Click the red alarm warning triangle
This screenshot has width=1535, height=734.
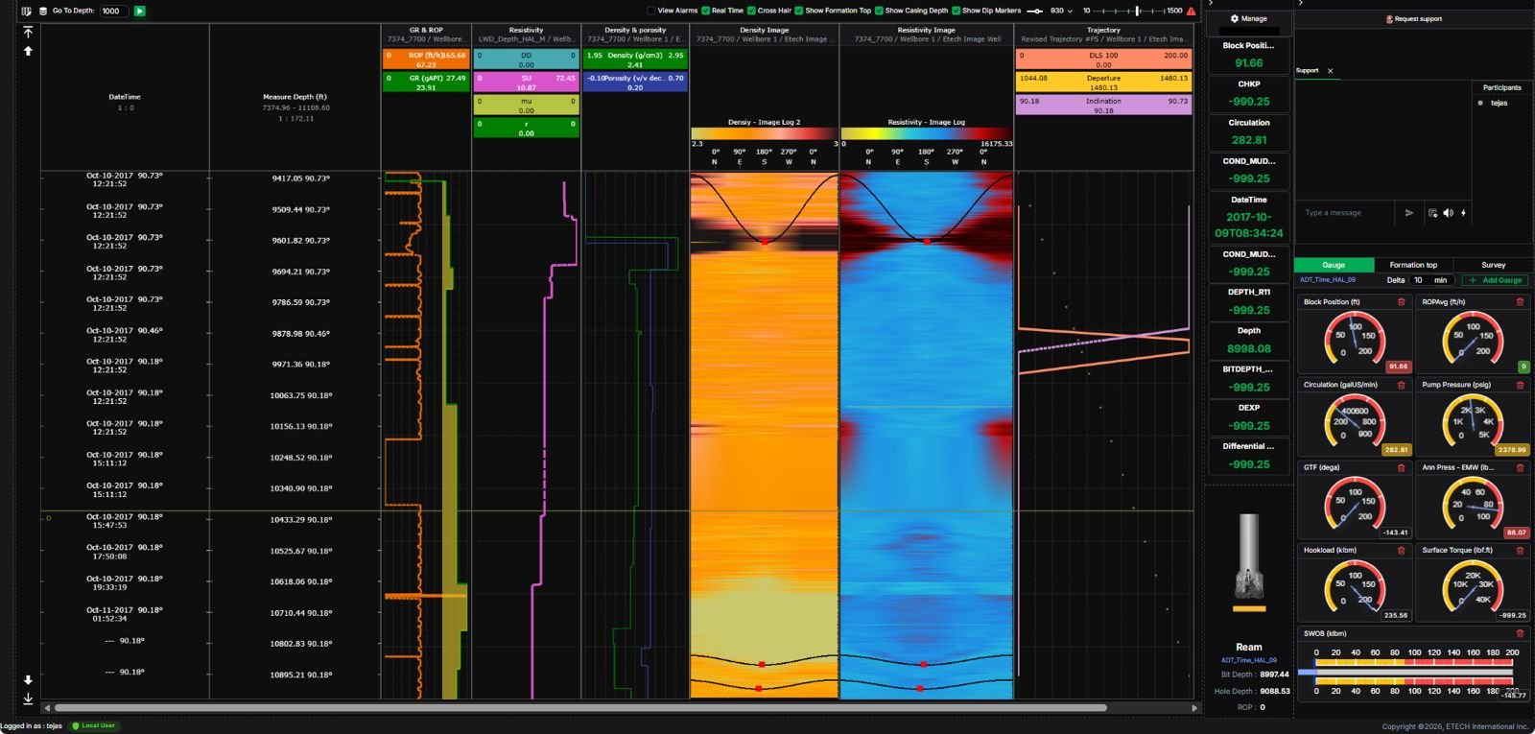click(x=1192, y=11)
